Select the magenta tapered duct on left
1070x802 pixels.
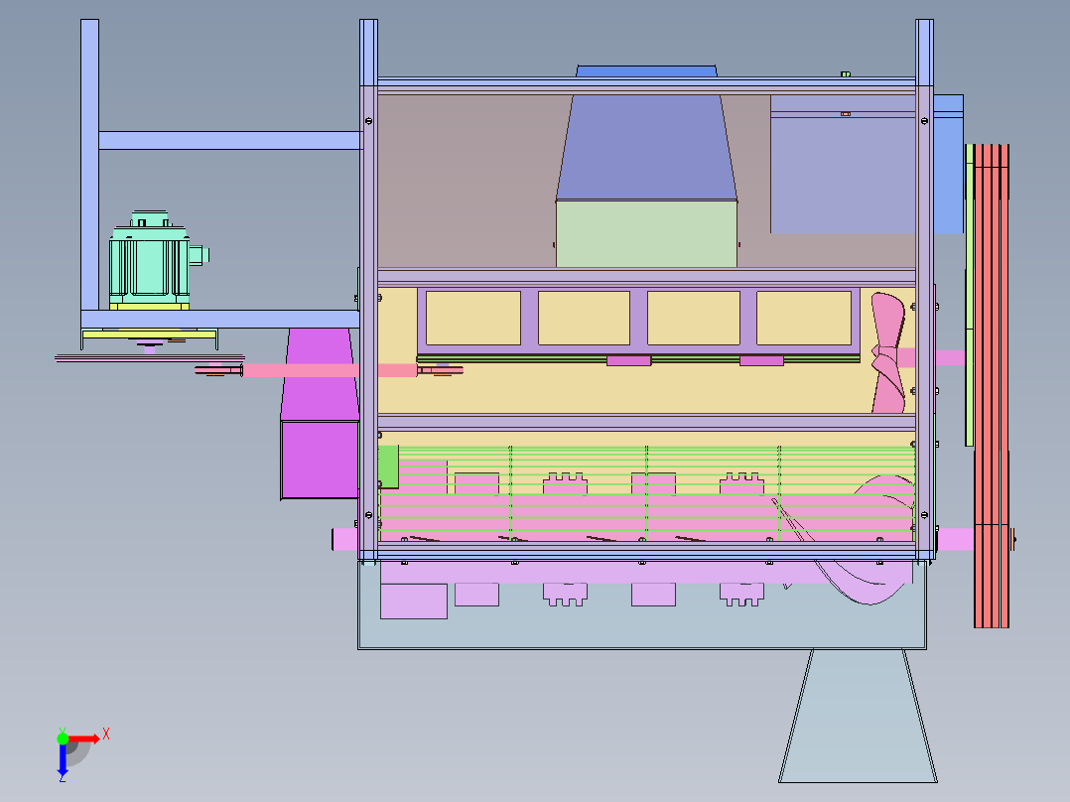pyautogui.click(x=320, y=375)
